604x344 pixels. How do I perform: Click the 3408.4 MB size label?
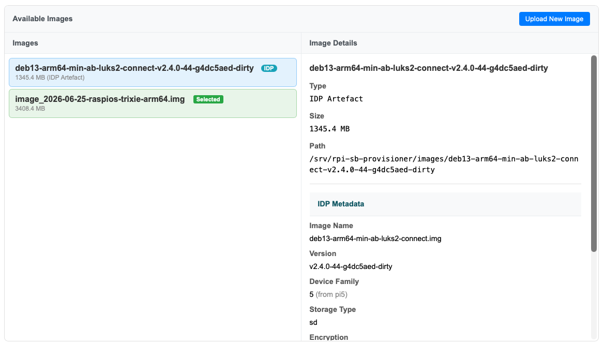click(x=30, y=109)
